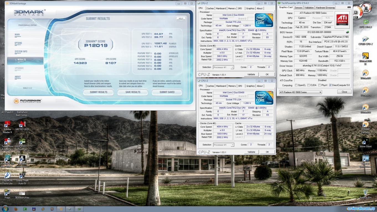Select the Fraps desktop shortcut
Image resolution: width=377 pixels, height=212 pixels.
tap(7, 194)
